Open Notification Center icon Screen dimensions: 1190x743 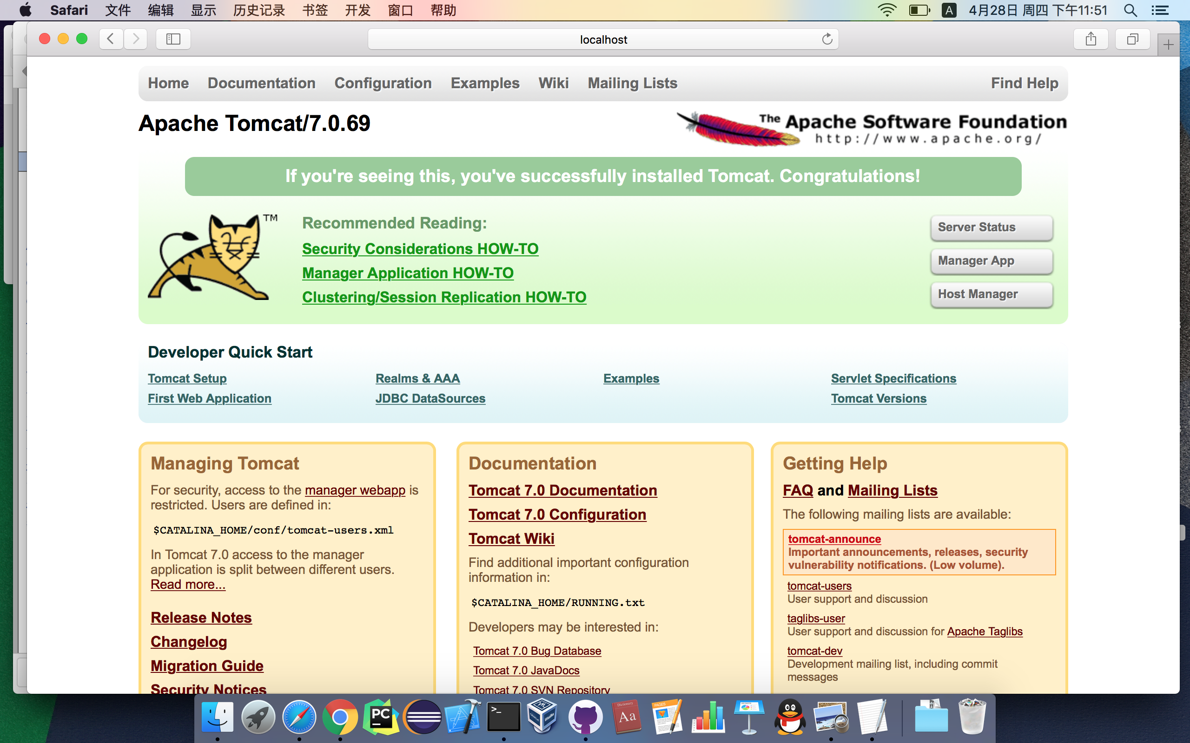coord(1160,10)
